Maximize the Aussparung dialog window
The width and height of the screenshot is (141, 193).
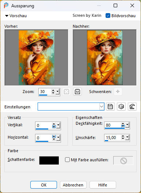[115, 5]
